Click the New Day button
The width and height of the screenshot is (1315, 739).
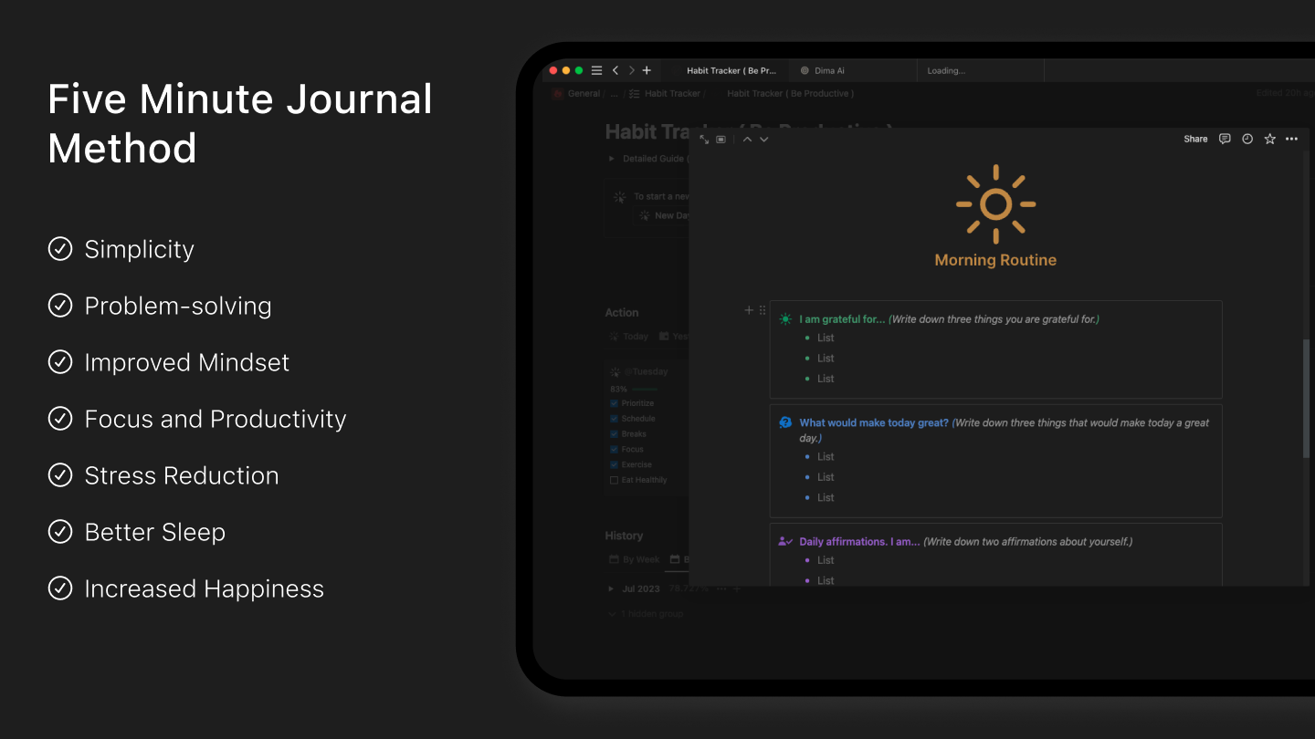(x=663, y=216)
